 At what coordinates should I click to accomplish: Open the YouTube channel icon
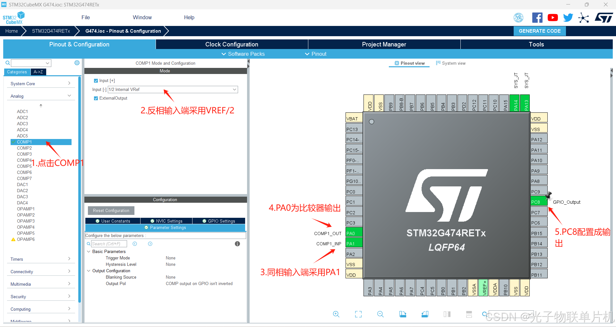click(552, 18)
